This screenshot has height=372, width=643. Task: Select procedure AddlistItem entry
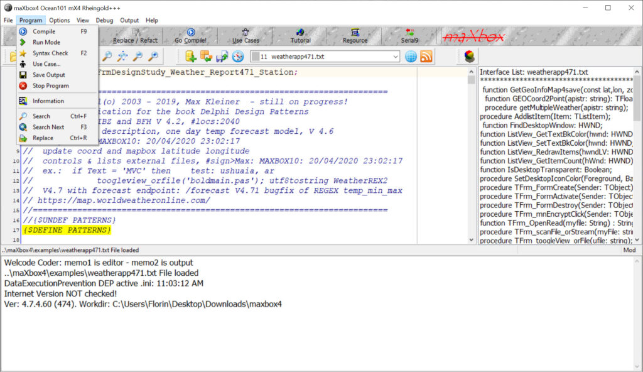click(x=545, y=117)
